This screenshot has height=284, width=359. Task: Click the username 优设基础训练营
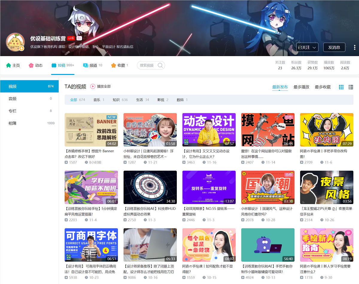click(48, 38)
